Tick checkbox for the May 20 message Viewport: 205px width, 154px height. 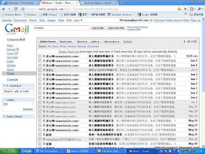40,139
